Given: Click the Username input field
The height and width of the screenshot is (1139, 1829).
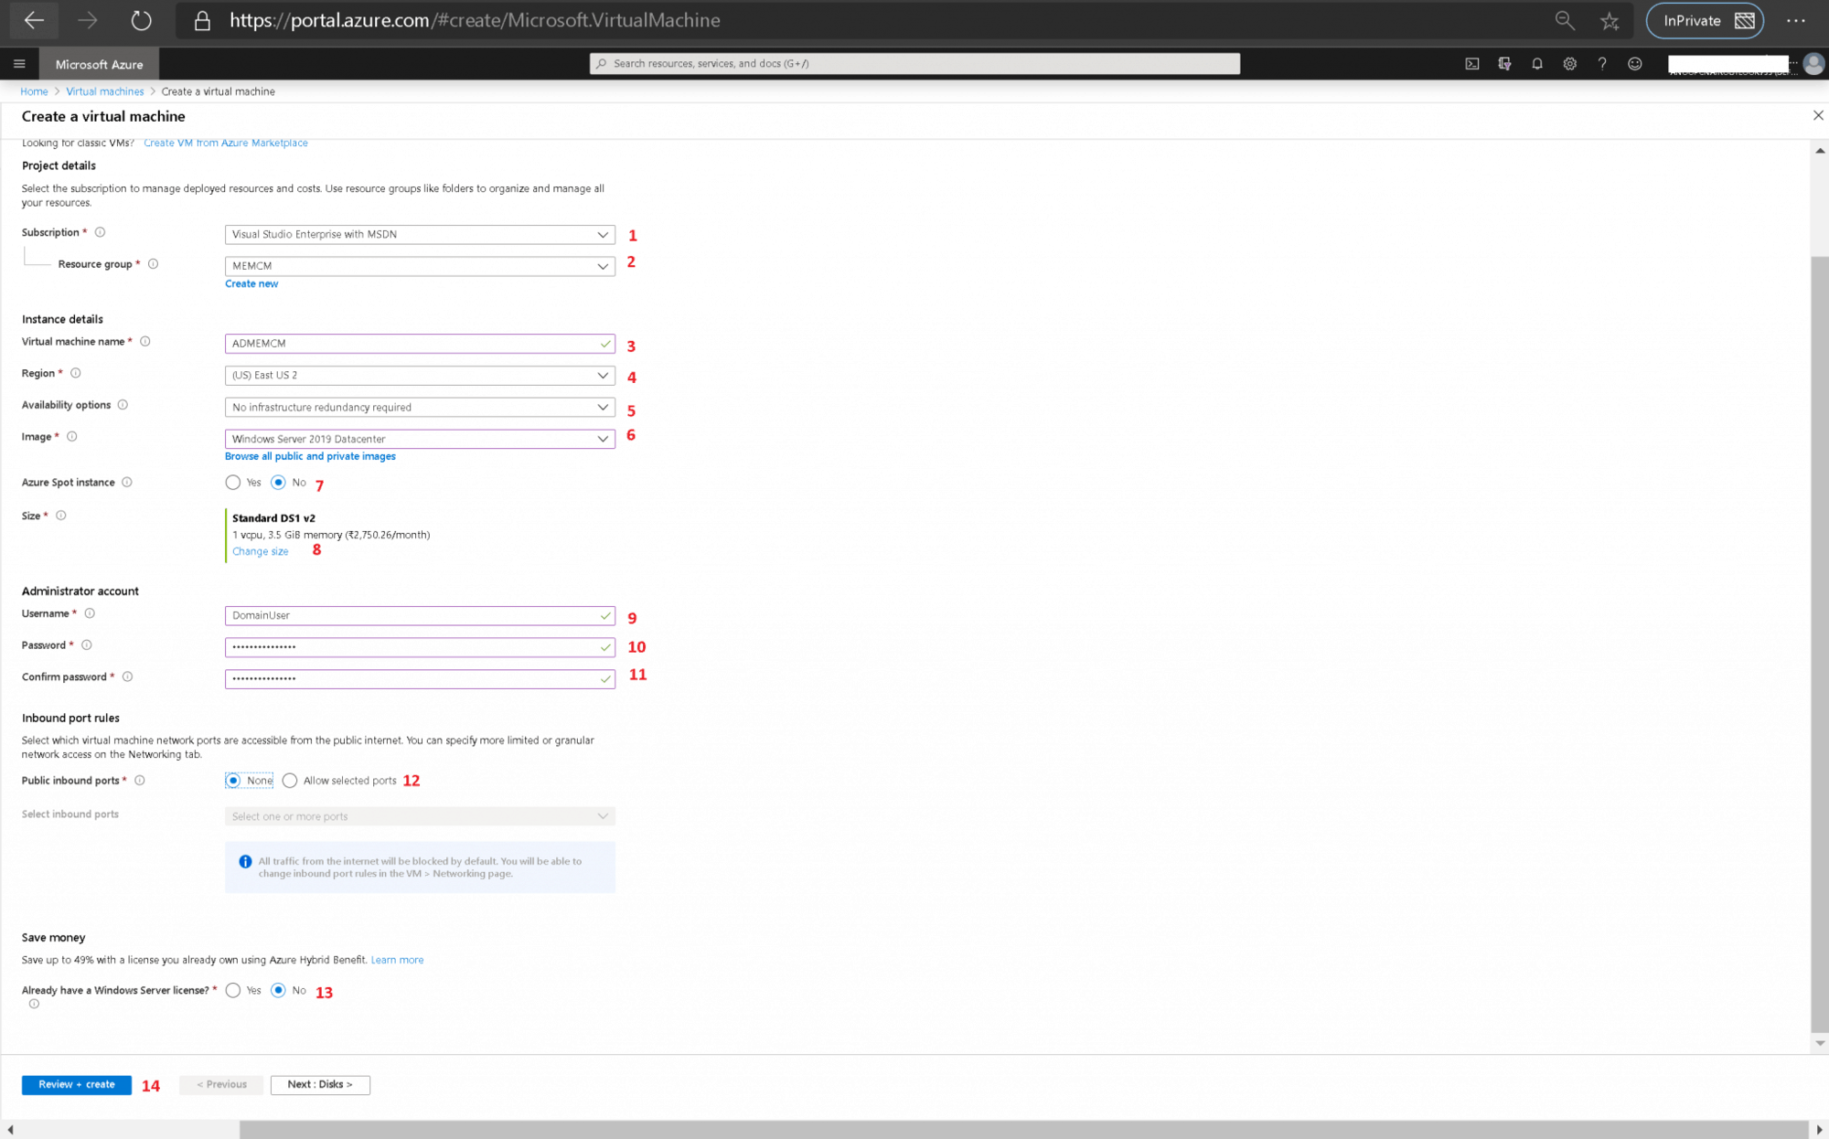Looking at the screenshot, I should tap(420, 616).
